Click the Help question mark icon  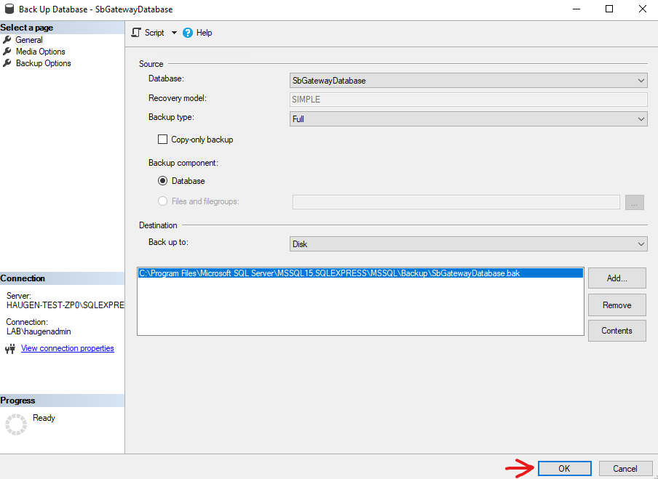tap(189, 32)
